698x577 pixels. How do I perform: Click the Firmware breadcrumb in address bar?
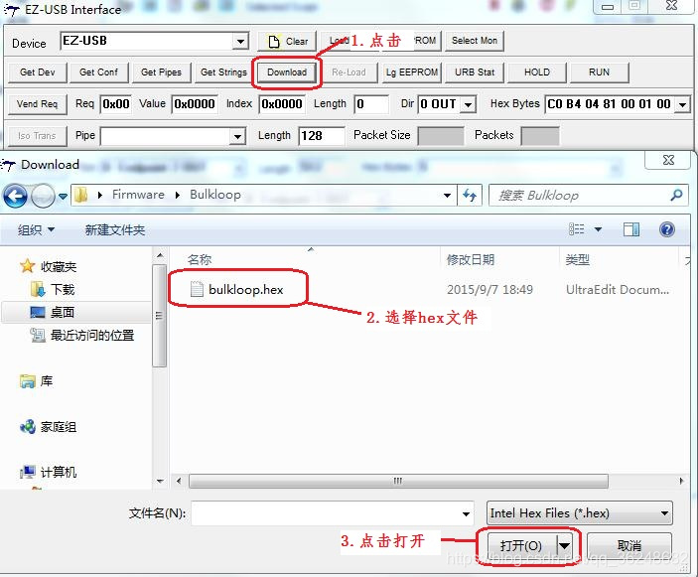(x=138, y=195)
